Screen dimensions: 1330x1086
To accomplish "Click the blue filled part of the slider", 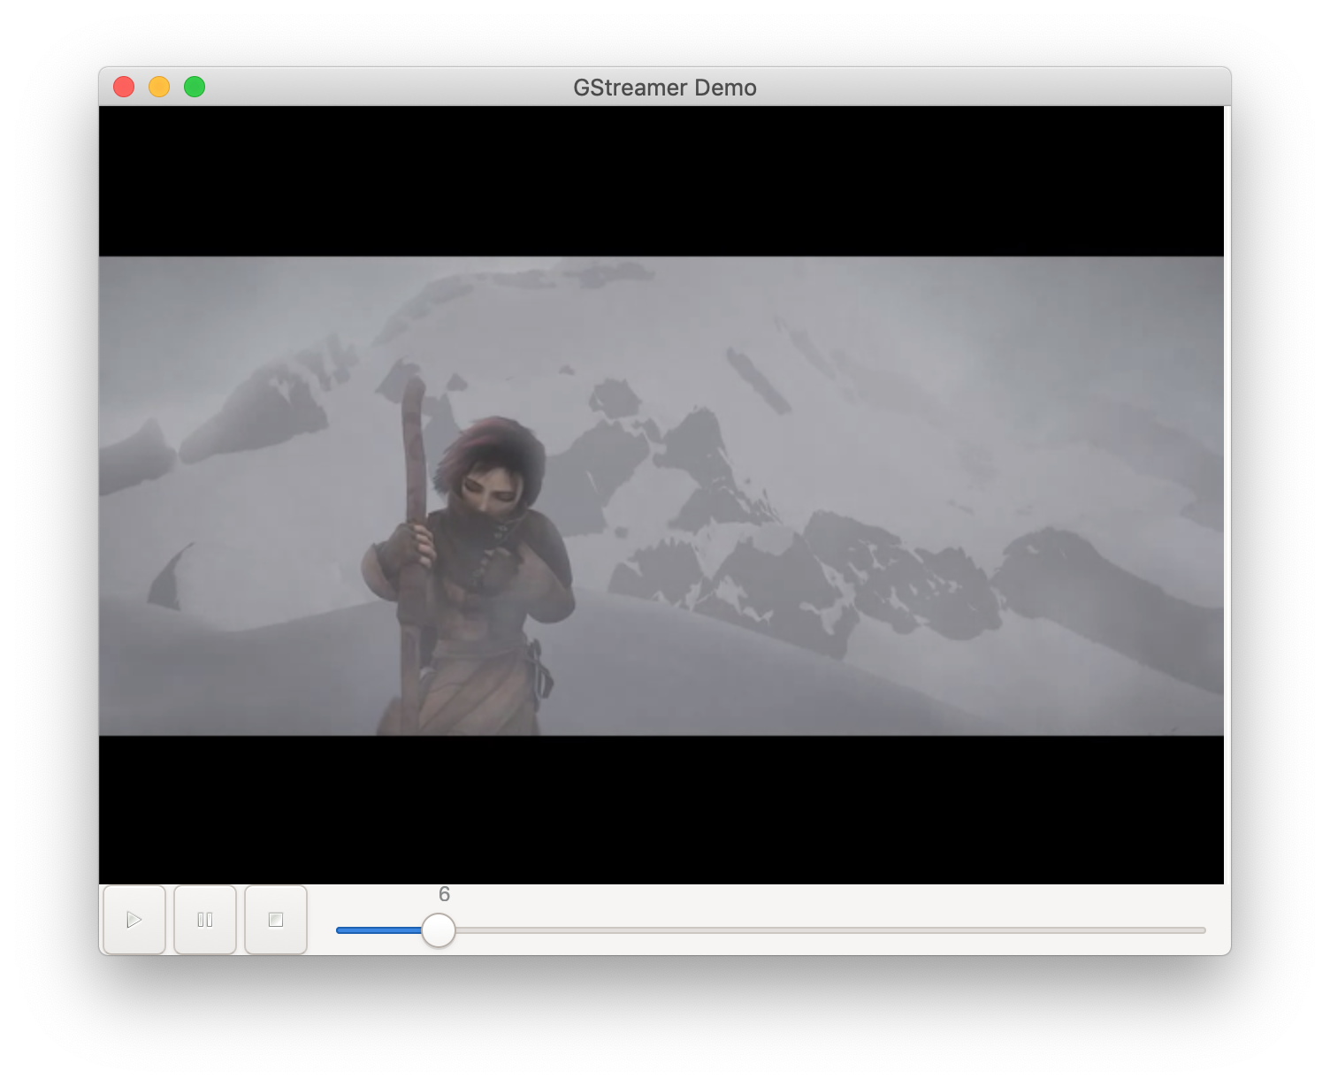I will pos(379,930).
